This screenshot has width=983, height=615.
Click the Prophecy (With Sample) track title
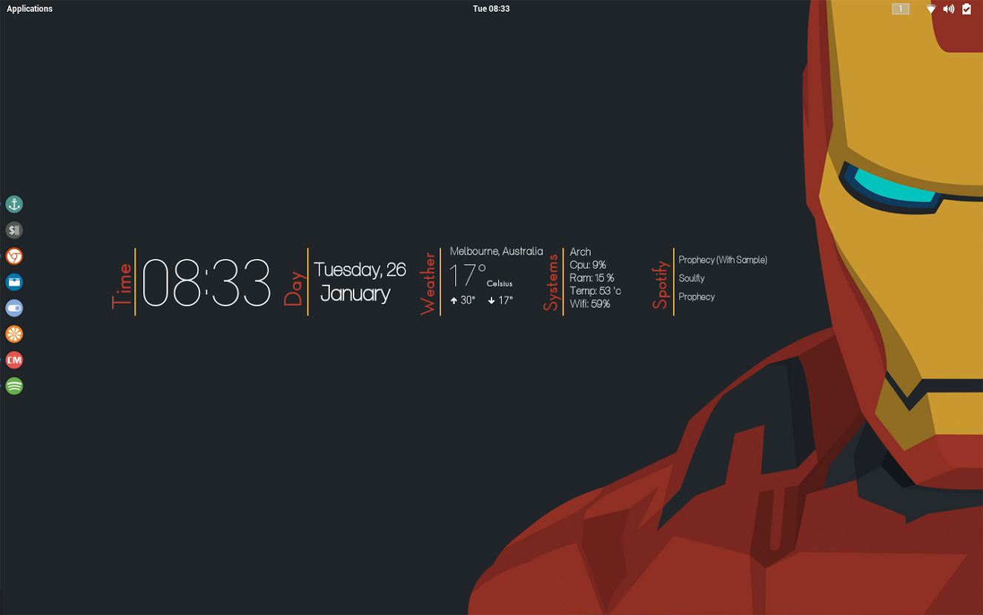point(723,260)
